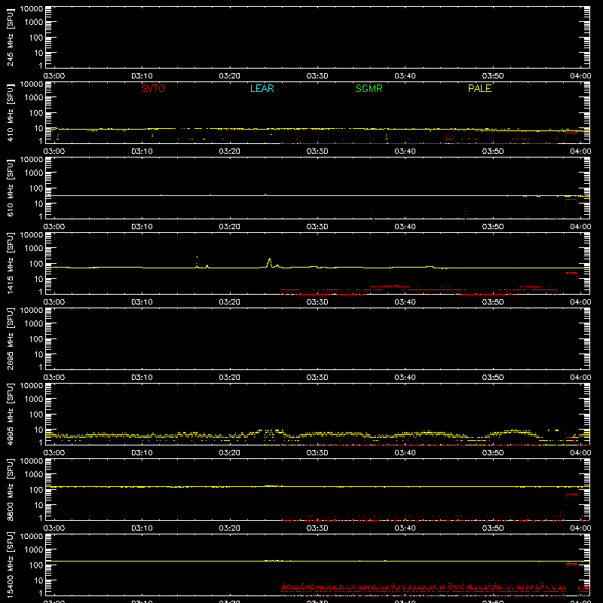The image size is (603, 603).
Task: Select the 4995 MHz [SFU] axis label
Action: tap(10, 414)
